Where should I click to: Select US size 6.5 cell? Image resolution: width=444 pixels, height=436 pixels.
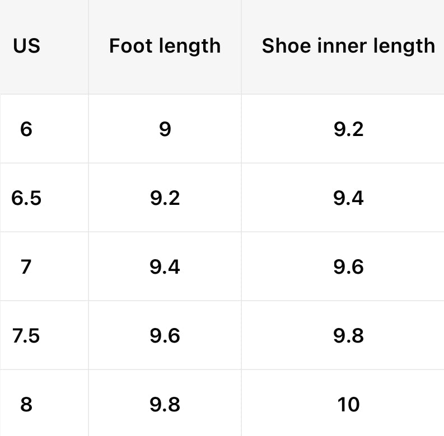pos(26,198)
